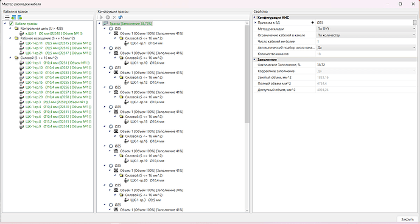This screenshot has height=224, width=420.
Task: Click the cable icon of ЩК-1-гр.11 row
Action: coord(22,43)
